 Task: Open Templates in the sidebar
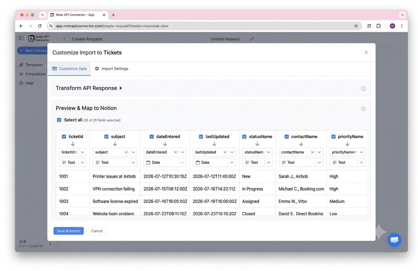(31, 65)
